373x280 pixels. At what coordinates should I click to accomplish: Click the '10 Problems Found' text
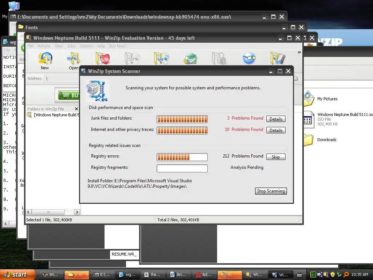tap(244, 129)
